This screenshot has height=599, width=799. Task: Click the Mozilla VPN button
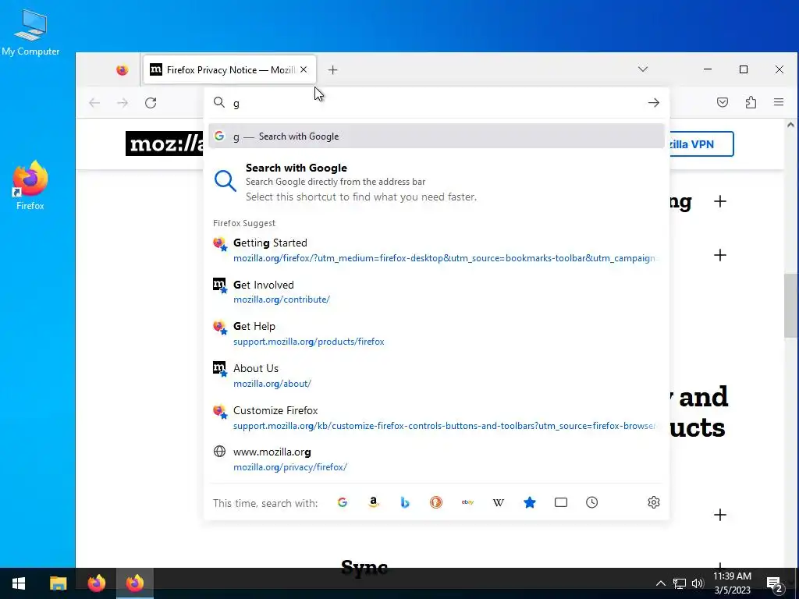coord(701,144)
